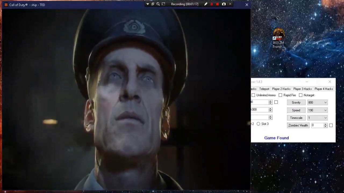Minimize the trainer 1.4.3 window

tap(307, 82)
